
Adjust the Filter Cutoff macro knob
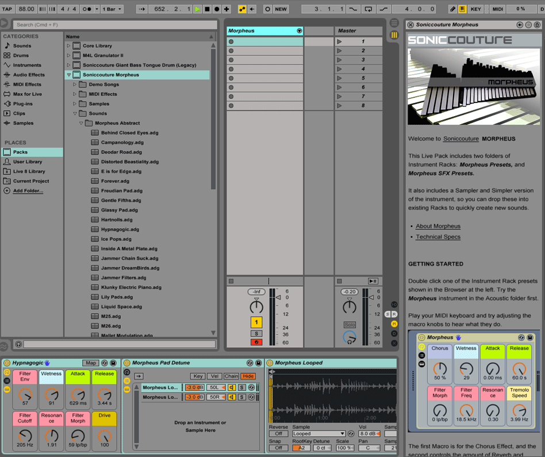click(x=25, y=436)
